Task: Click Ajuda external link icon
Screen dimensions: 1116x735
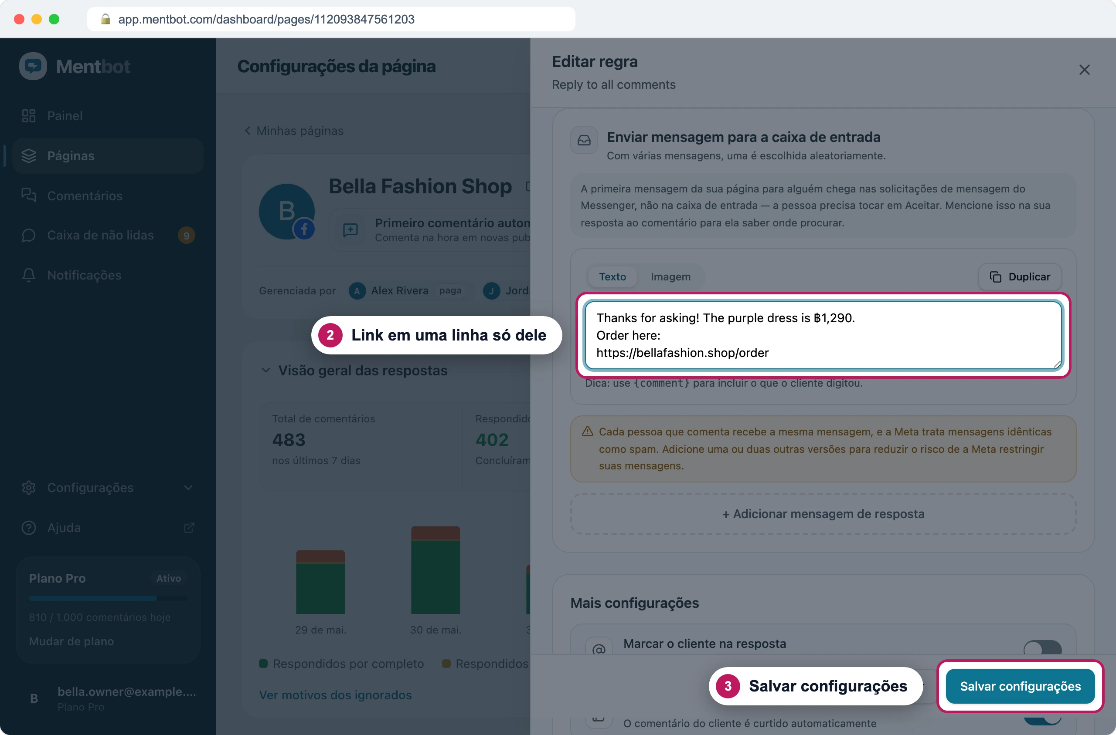Action: (189, 528)
